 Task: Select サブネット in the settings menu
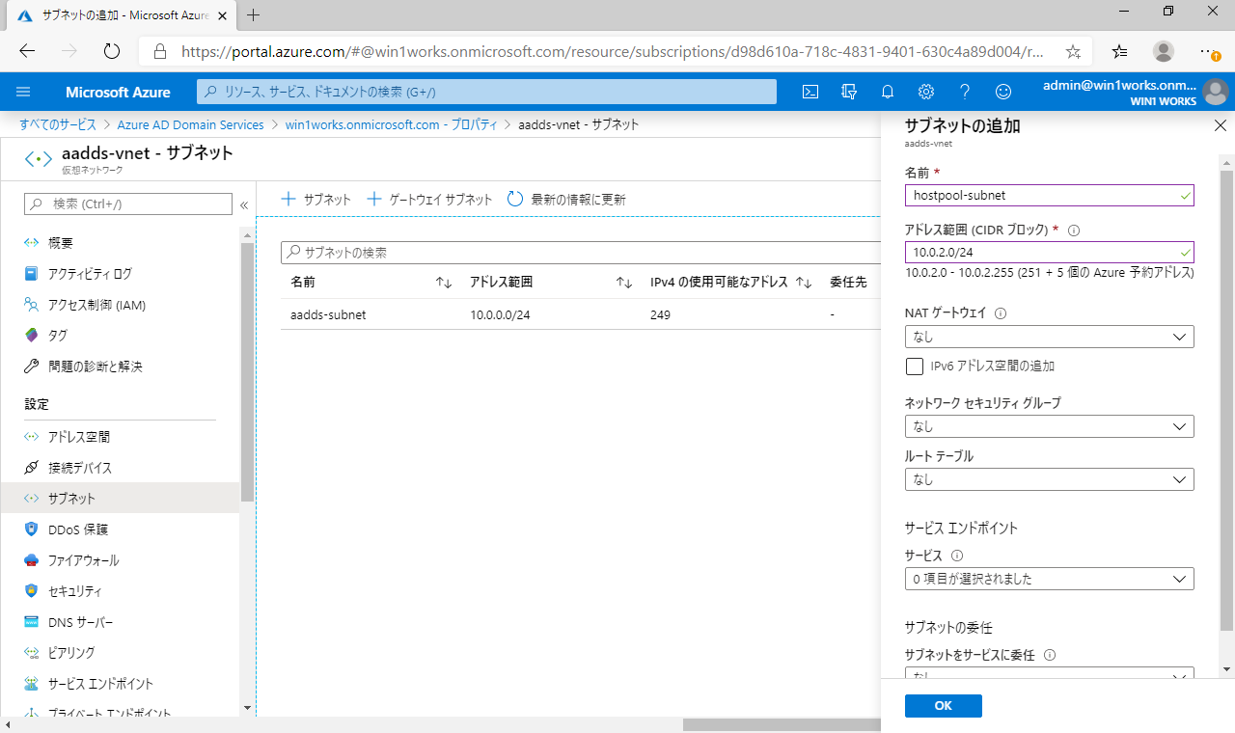(x=120, y=499)
